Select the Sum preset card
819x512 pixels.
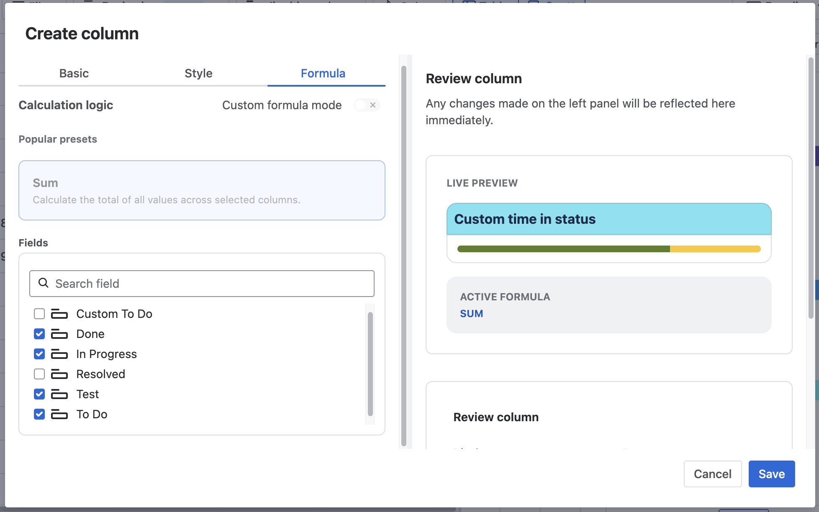tap(202, 190)
